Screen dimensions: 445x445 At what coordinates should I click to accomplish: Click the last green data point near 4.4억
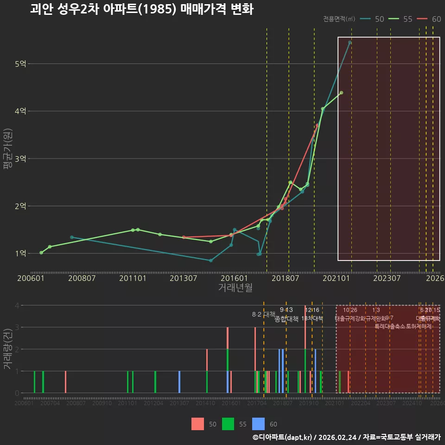[x=342, y=93]
